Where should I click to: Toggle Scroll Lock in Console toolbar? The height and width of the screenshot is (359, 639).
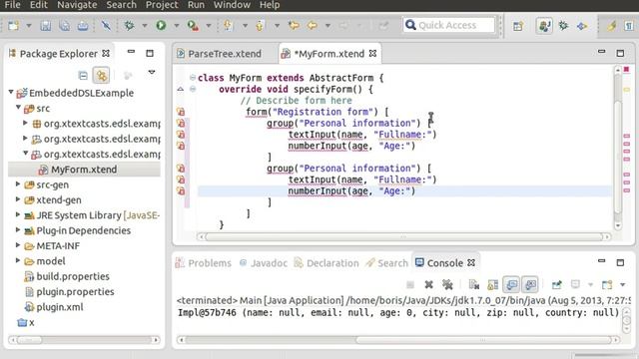[x=492, y=284]
